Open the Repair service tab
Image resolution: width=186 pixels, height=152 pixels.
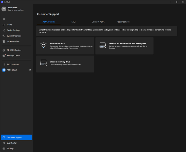123,22
